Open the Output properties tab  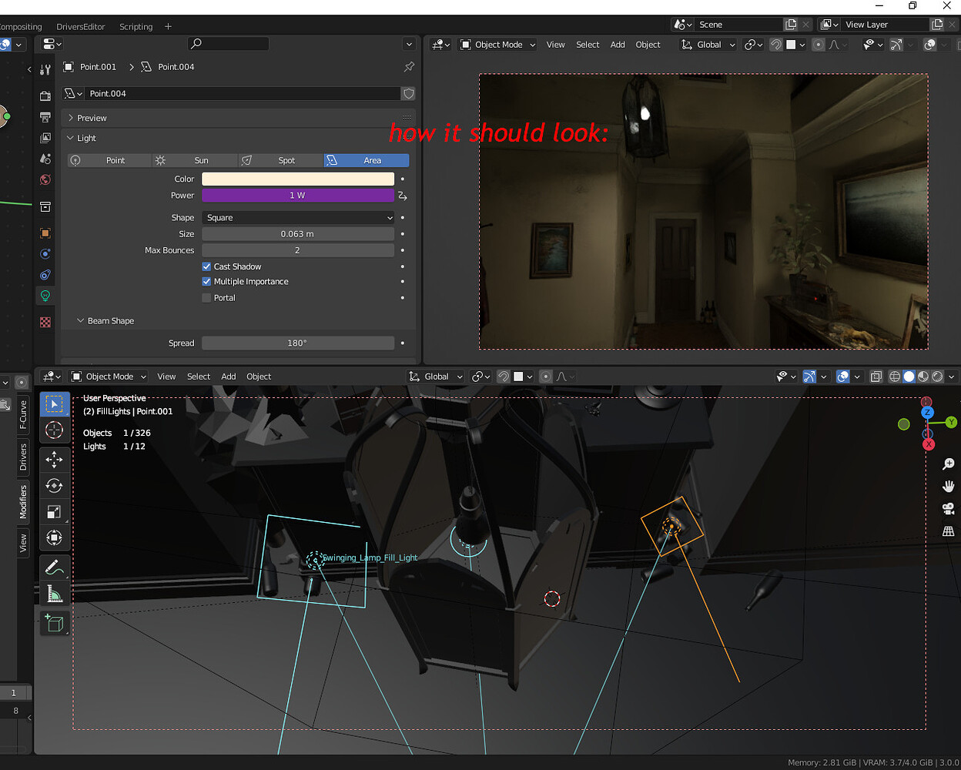(x=45, y=117)
